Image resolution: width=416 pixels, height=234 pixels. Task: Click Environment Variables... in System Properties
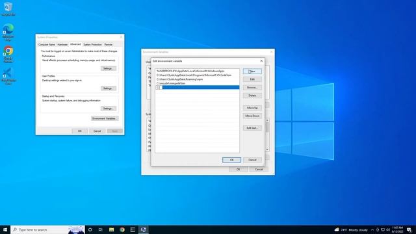[x=105, y=118]
